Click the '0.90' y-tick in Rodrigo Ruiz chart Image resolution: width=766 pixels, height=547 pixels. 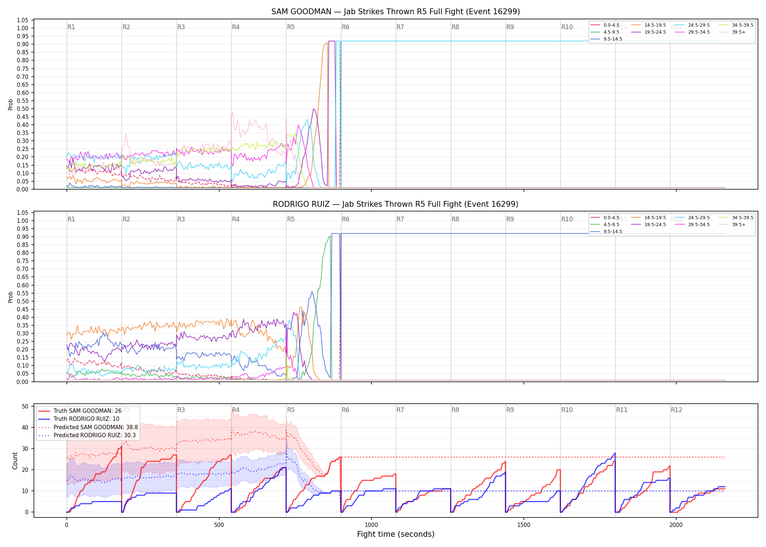[23, 237]
